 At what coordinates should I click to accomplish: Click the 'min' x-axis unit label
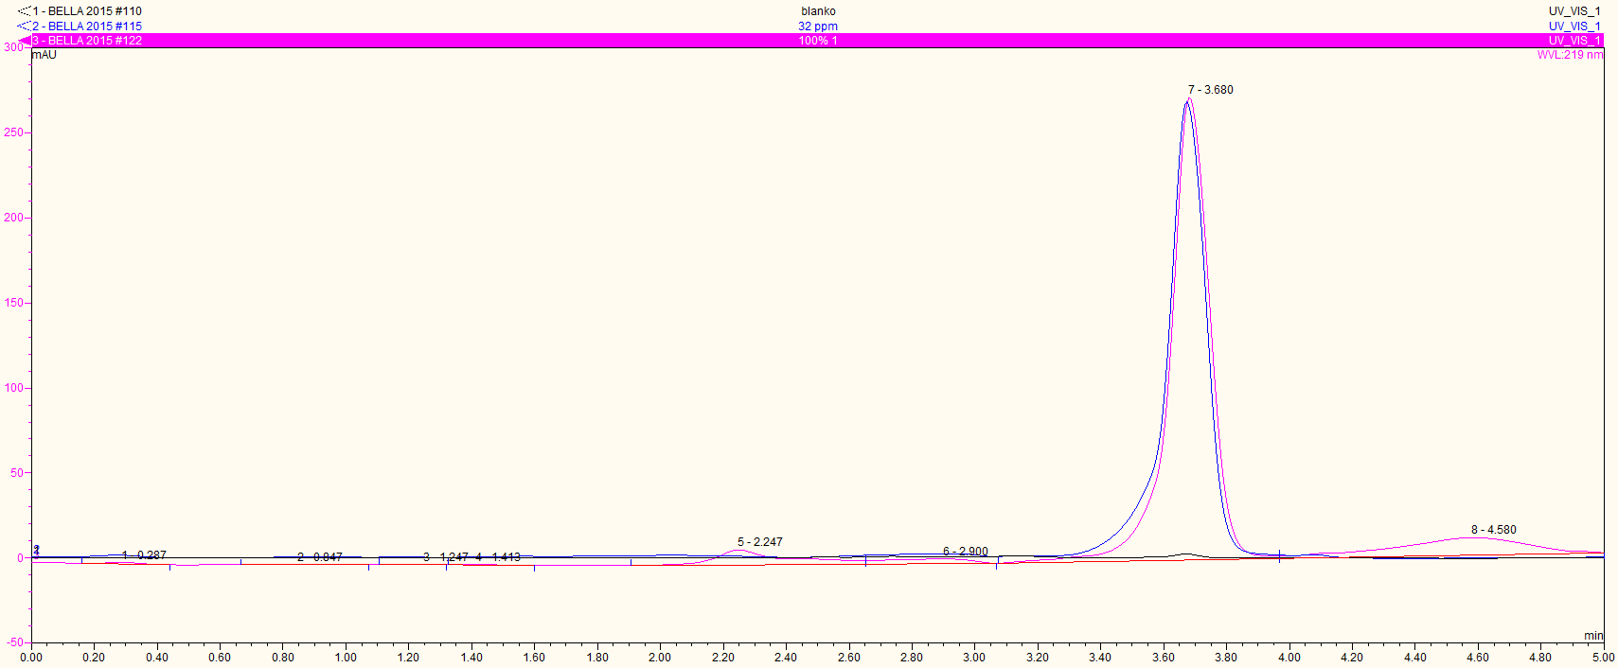[1593, 636]
